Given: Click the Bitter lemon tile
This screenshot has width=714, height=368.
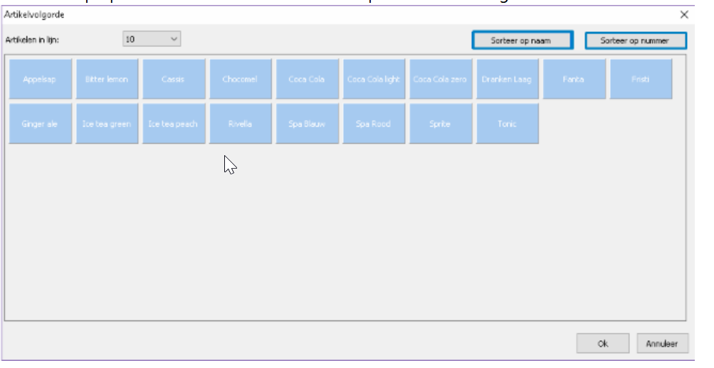Looking at the screenshot, I should [107, 79].
